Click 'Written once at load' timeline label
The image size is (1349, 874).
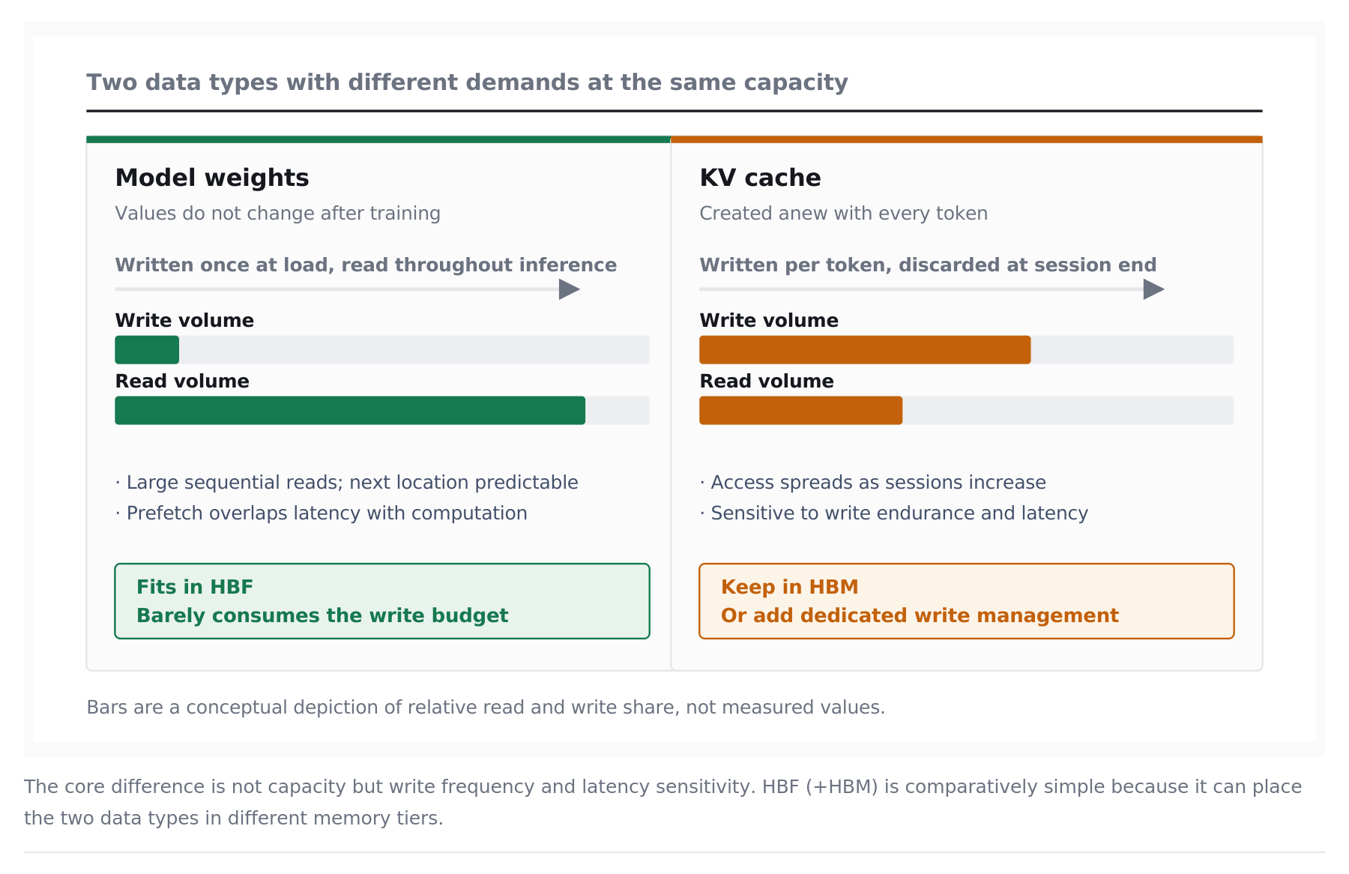pyautogui.click(x=366, y=265)
